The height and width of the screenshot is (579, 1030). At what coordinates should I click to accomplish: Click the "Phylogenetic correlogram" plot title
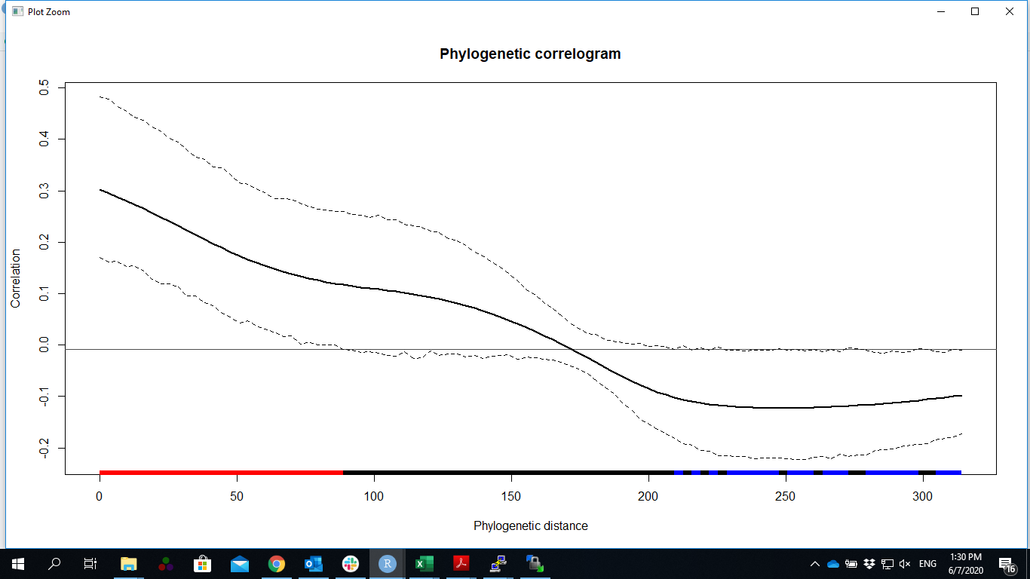[x=530, y=54]
